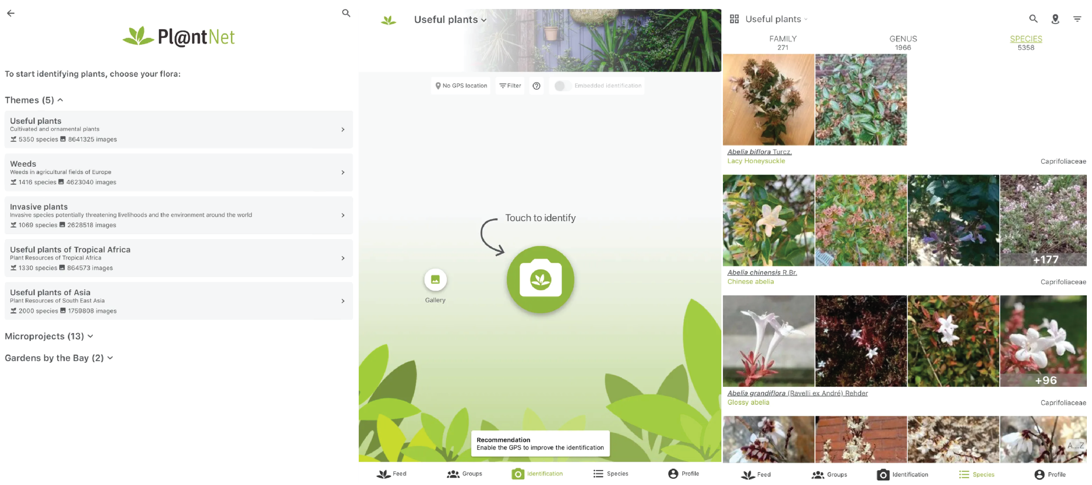Open the Gallery image picker
The height and width of the screenshot is (485, 1092).
coord(435,280)
